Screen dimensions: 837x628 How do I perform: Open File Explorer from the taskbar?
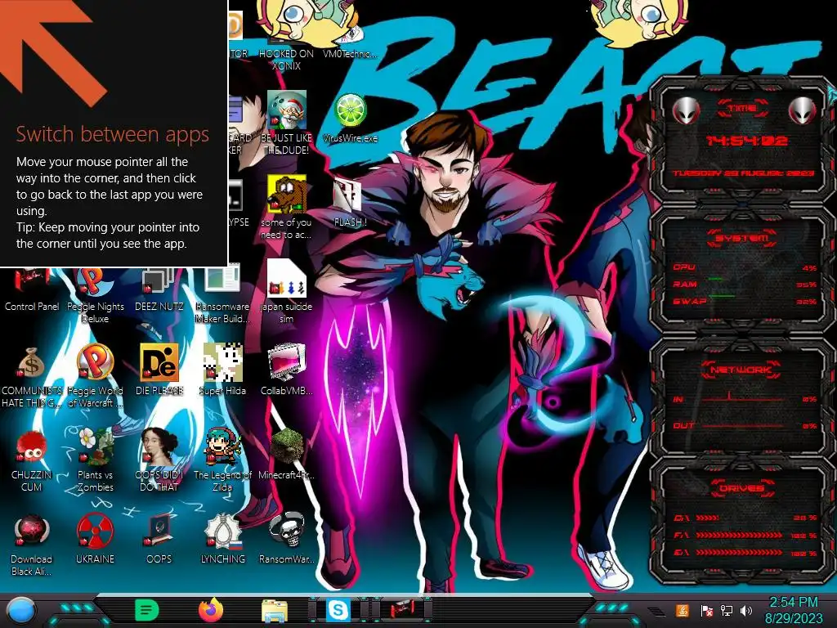[275, 611]
